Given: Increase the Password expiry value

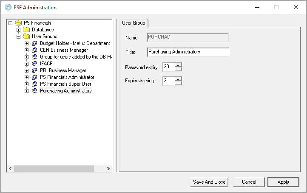Looking at the screenshot, I should [x=178, y=65].
